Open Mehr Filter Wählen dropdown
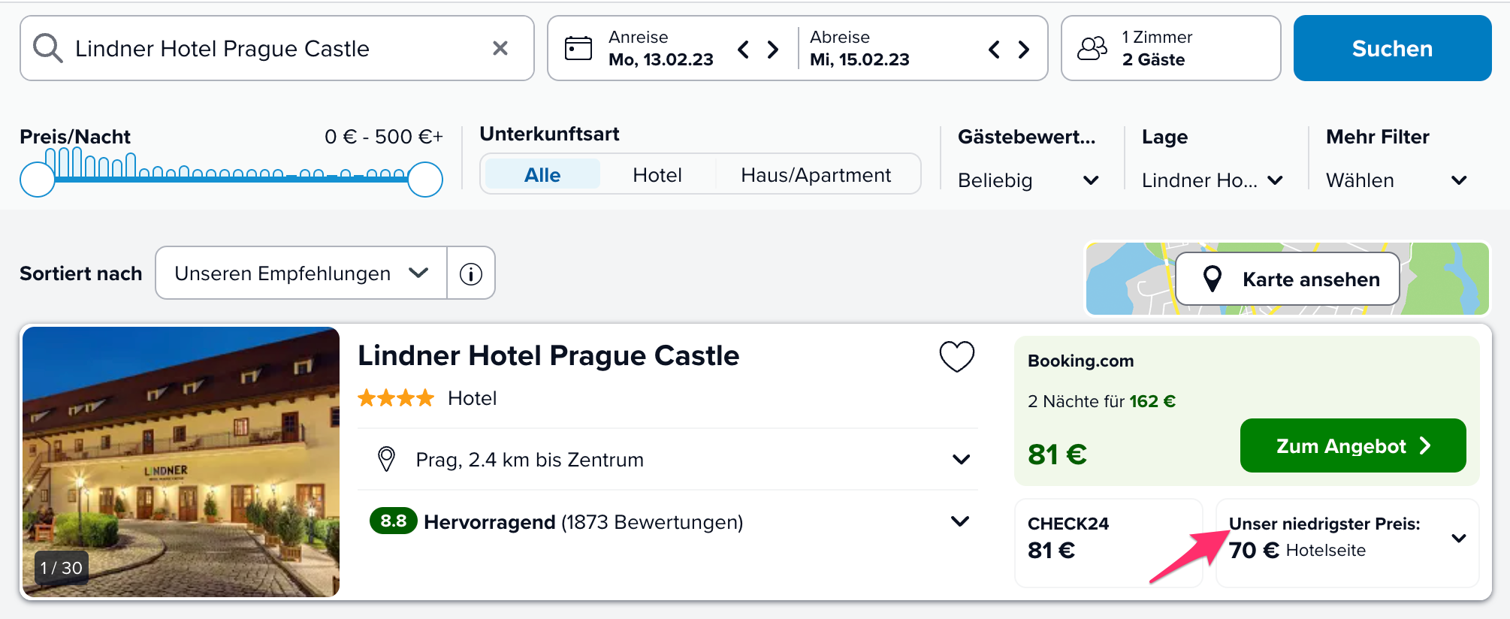The width and height of the screenshot is (1510, 619). (x=1396, y=180)
